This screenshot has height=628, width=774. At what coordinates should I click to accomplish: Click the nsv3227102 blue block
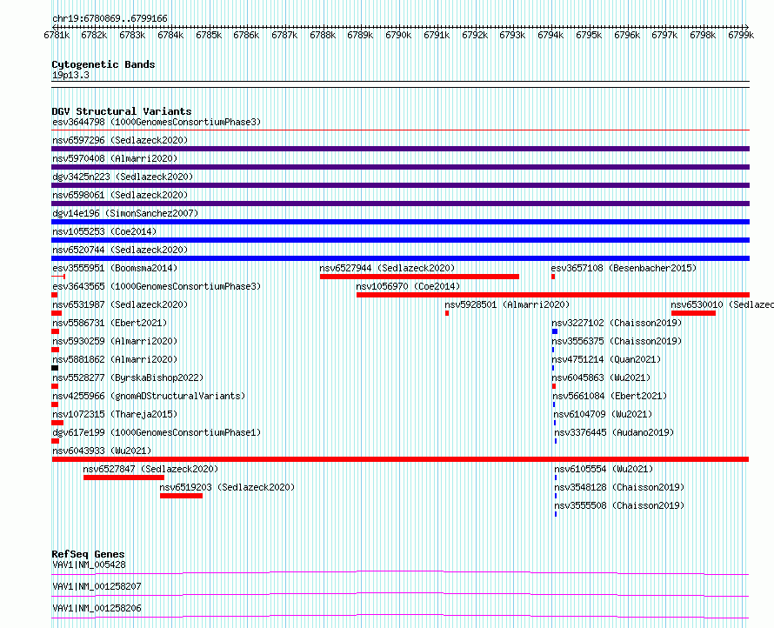555,331
